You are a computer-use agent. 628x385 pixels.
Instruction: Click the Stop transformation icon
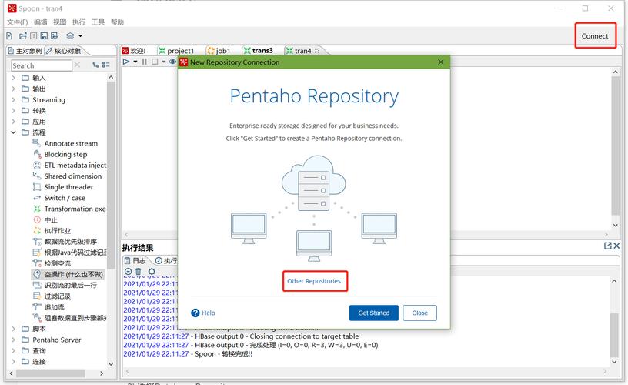coord(155,62)
